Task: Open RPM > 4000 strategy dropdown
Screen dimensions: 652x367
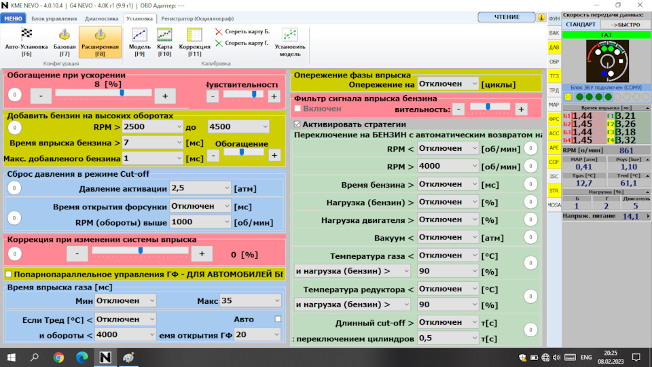Action: tap(448, 166)
